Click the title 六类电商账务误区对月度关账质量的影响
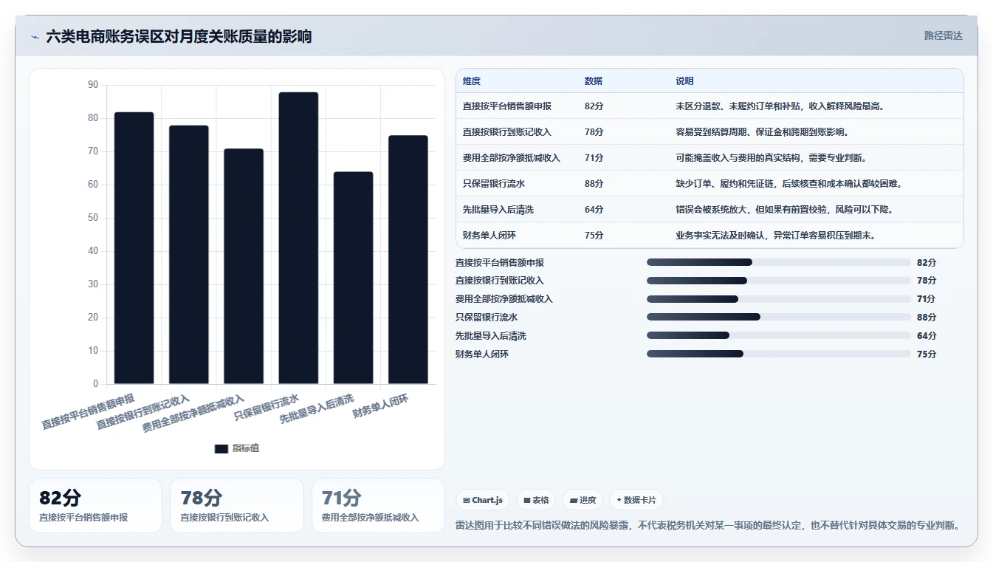The width and height of the screenshot is (993, 562). pos(179,36)
